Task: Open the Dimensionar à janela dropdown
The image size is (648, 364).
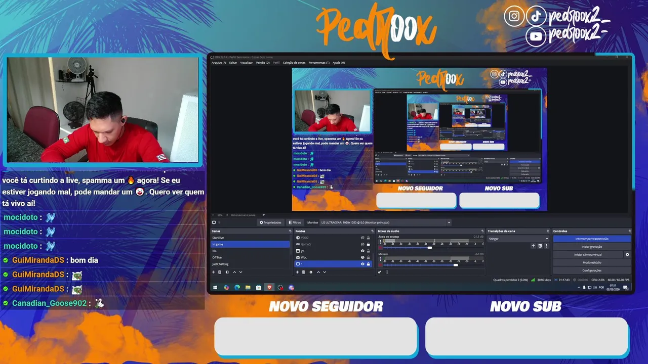Action: (248, 215)
